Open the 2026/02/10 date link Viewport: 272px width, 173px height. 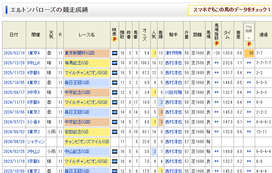14,53
